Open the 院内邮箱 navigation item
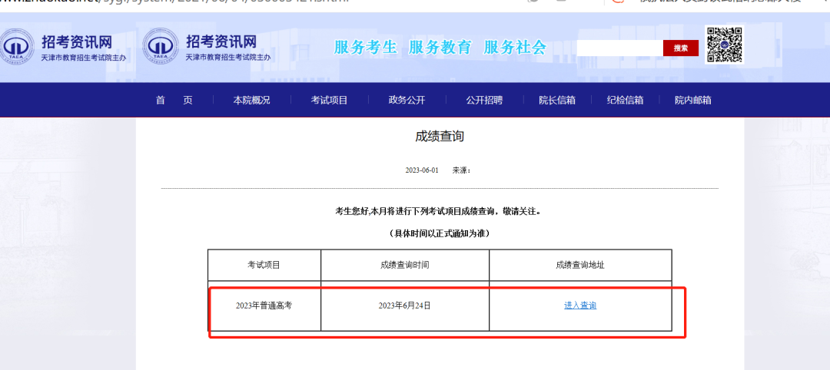This screenshot has width=830, height=370. pyautogui.click(x=693, y=100)
